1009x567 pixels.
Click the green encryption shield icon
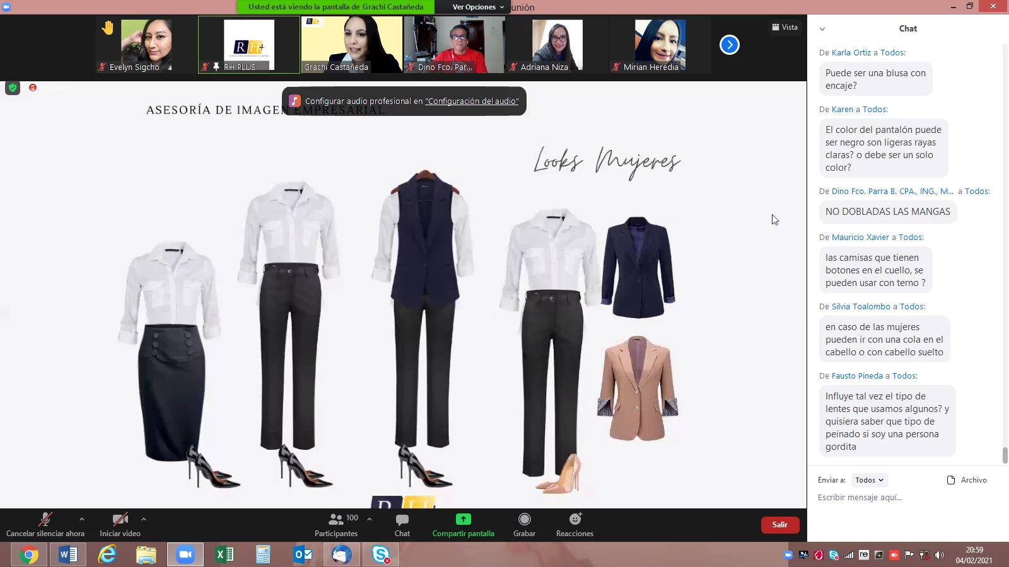[x=13, y=88]
